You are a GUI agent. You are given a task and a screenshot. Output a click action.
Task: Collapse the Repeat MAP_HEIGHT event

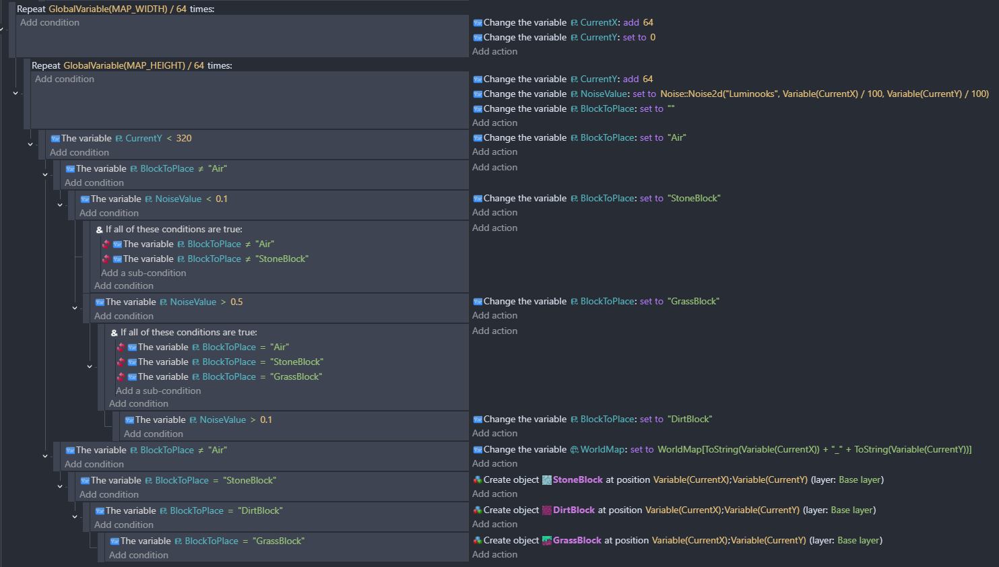coord(15,93)
